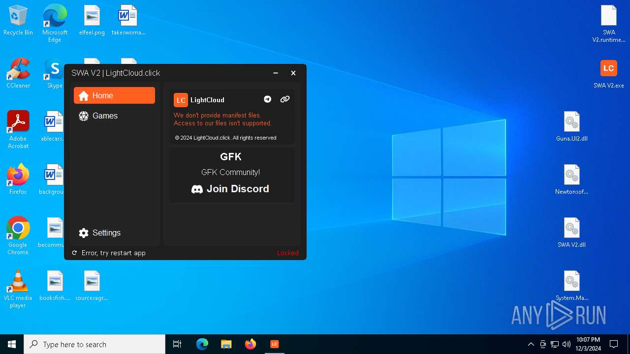Click the copyright LightCloud.click notice
The height and width of the screenshot is (354, 630).
tap(225, 138)
